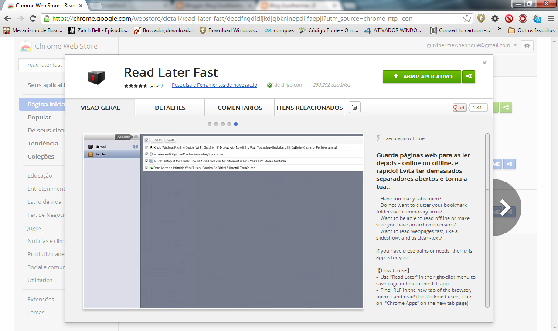Click the diigo.com verified checkmark
The height and width of the screenshot is (331, 558).
tap(269, 85)
